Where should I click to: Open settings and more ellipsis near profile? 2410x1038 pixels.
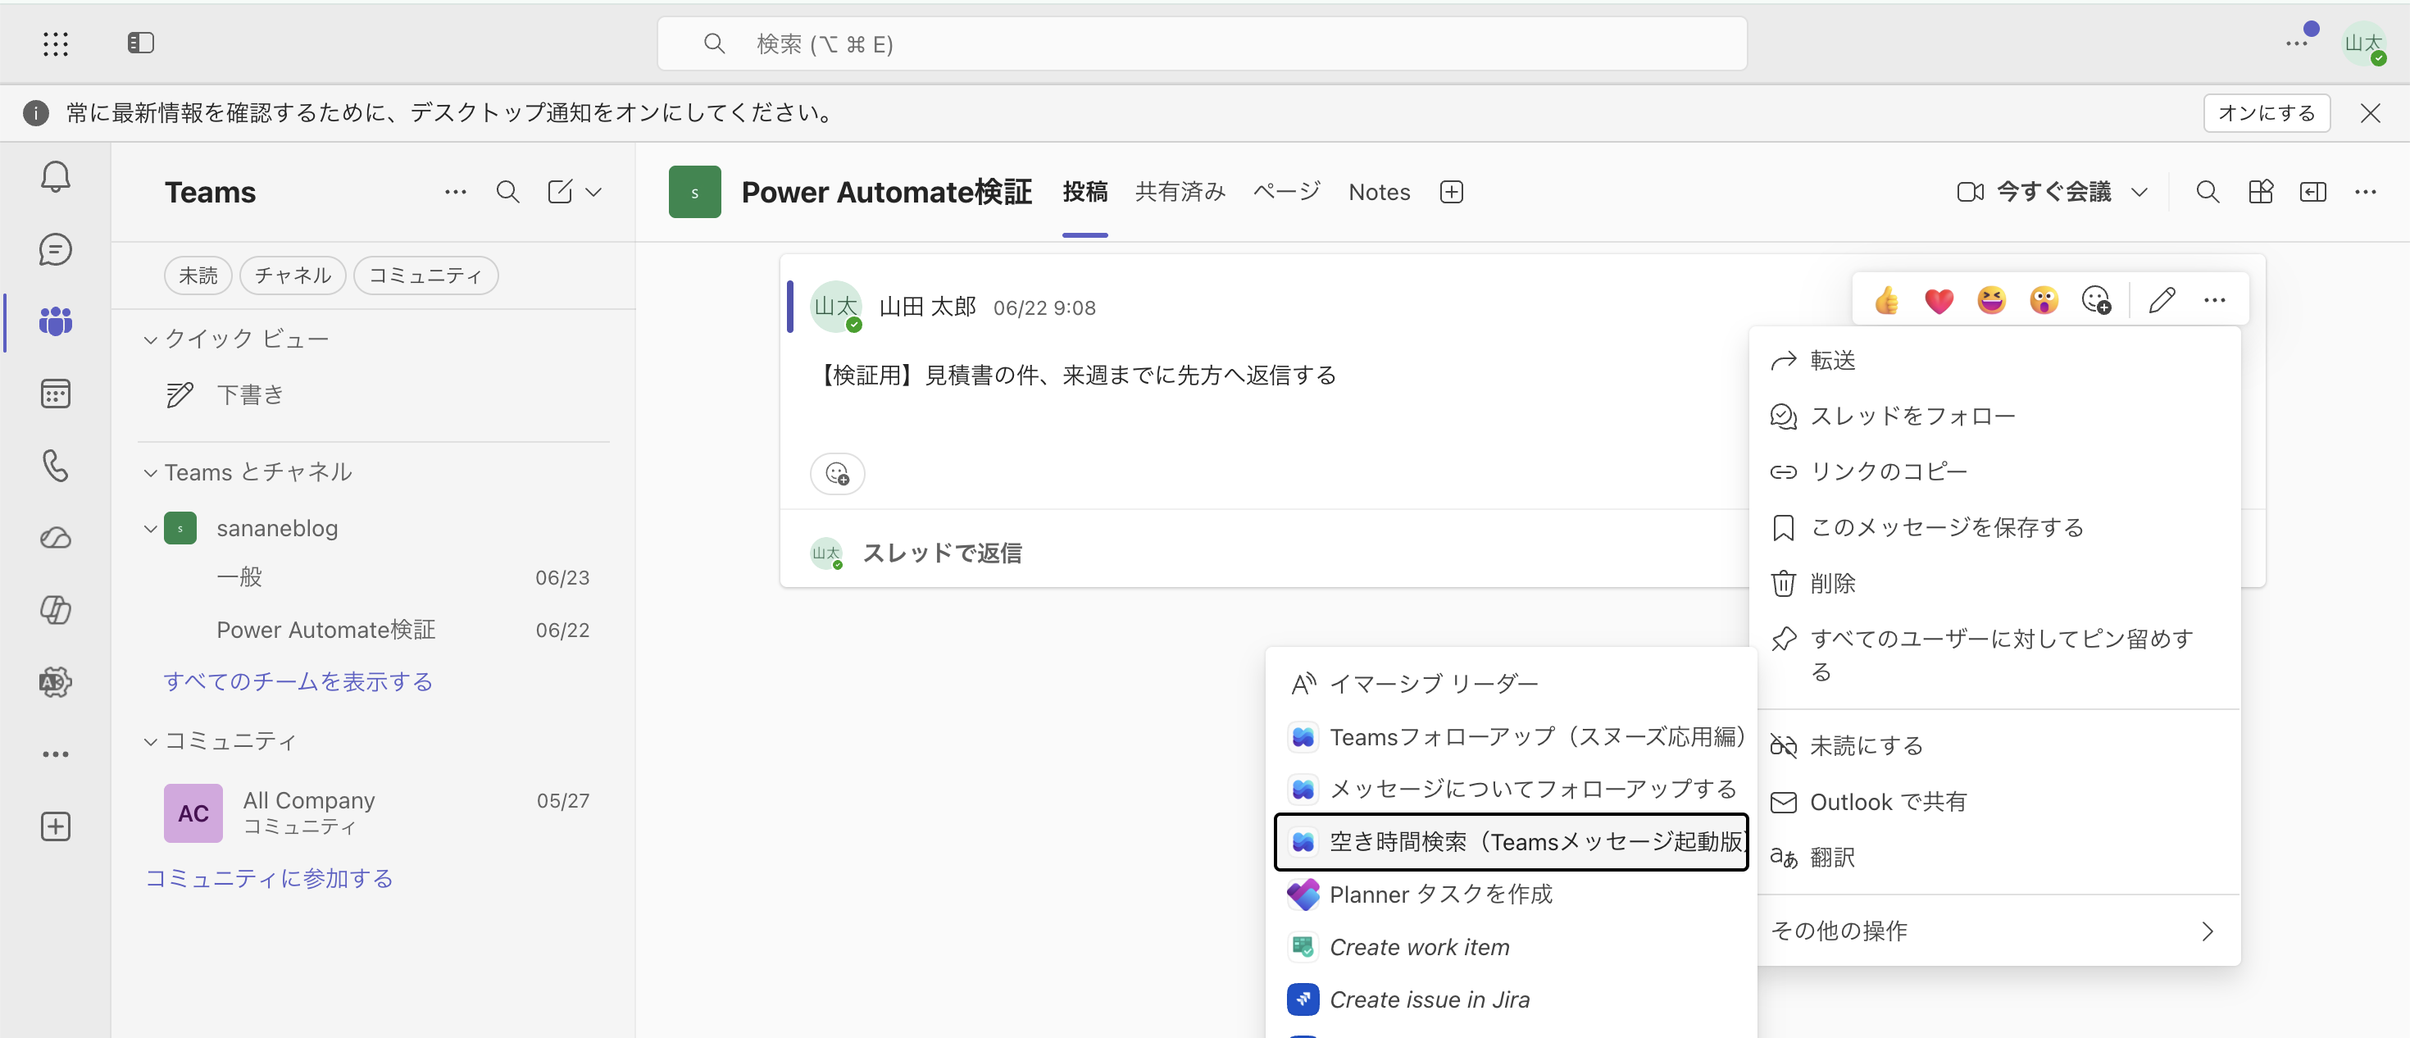pos(2297,43)
